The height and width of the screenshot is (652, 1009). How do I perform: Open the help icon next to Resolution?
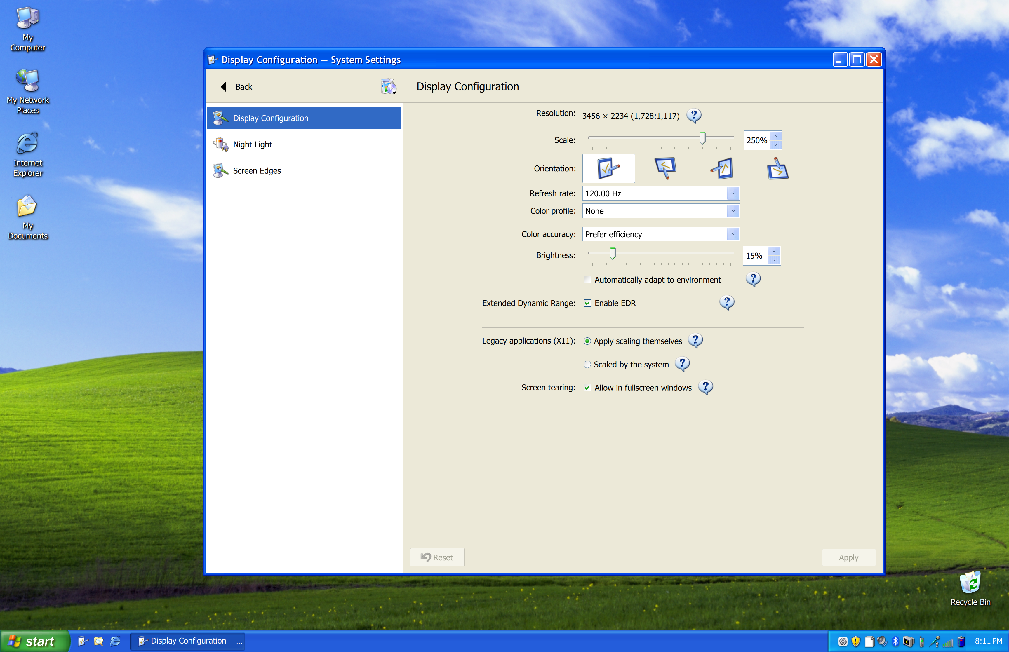tap(694, 116)
